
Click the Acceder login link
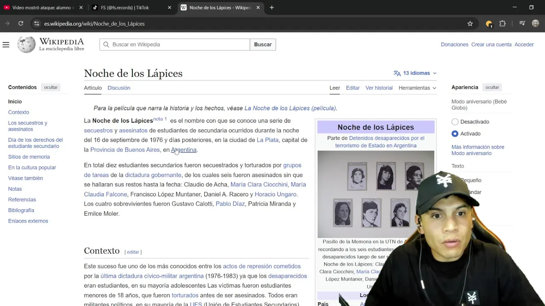(x=524, y=45)
